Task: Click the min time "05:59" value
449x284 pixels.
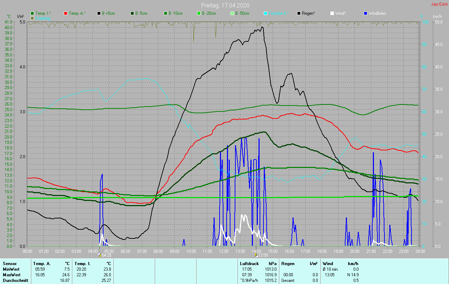Action: [40, 269]
